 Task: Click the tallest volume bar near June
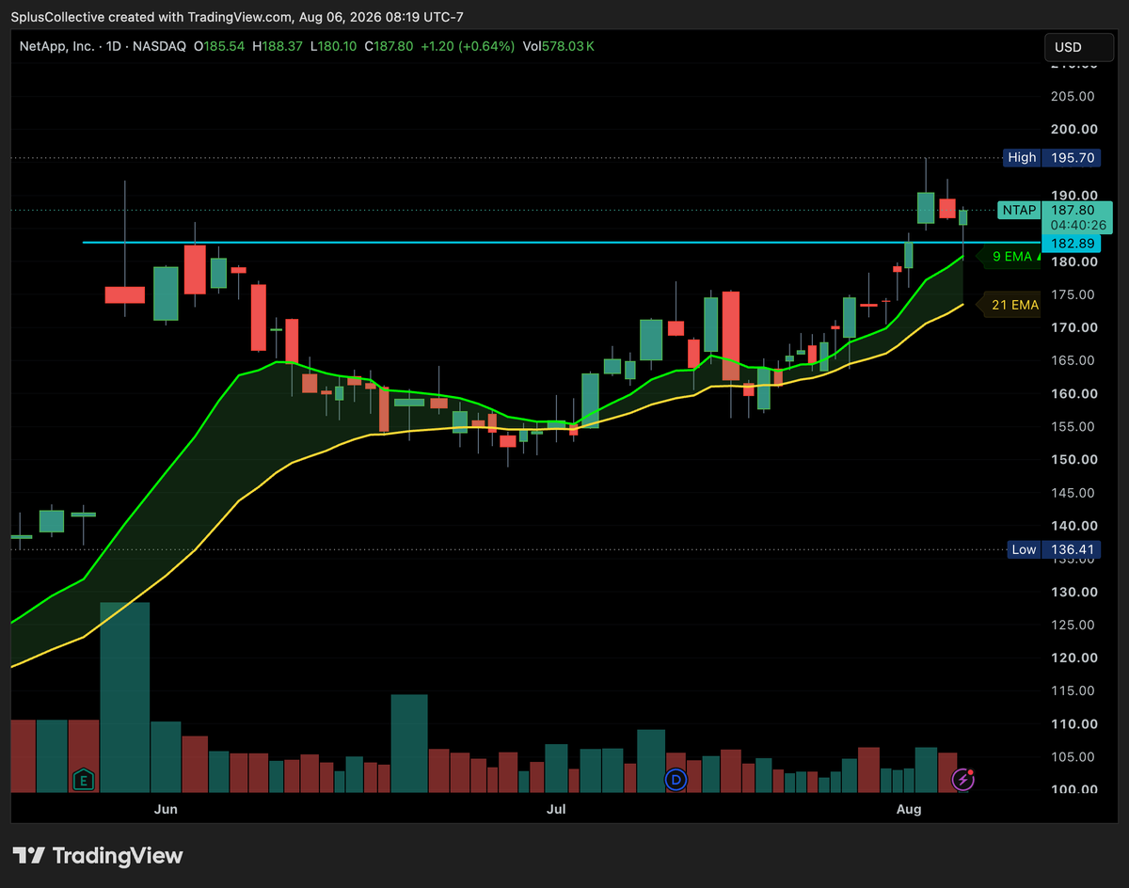[124, 697]
